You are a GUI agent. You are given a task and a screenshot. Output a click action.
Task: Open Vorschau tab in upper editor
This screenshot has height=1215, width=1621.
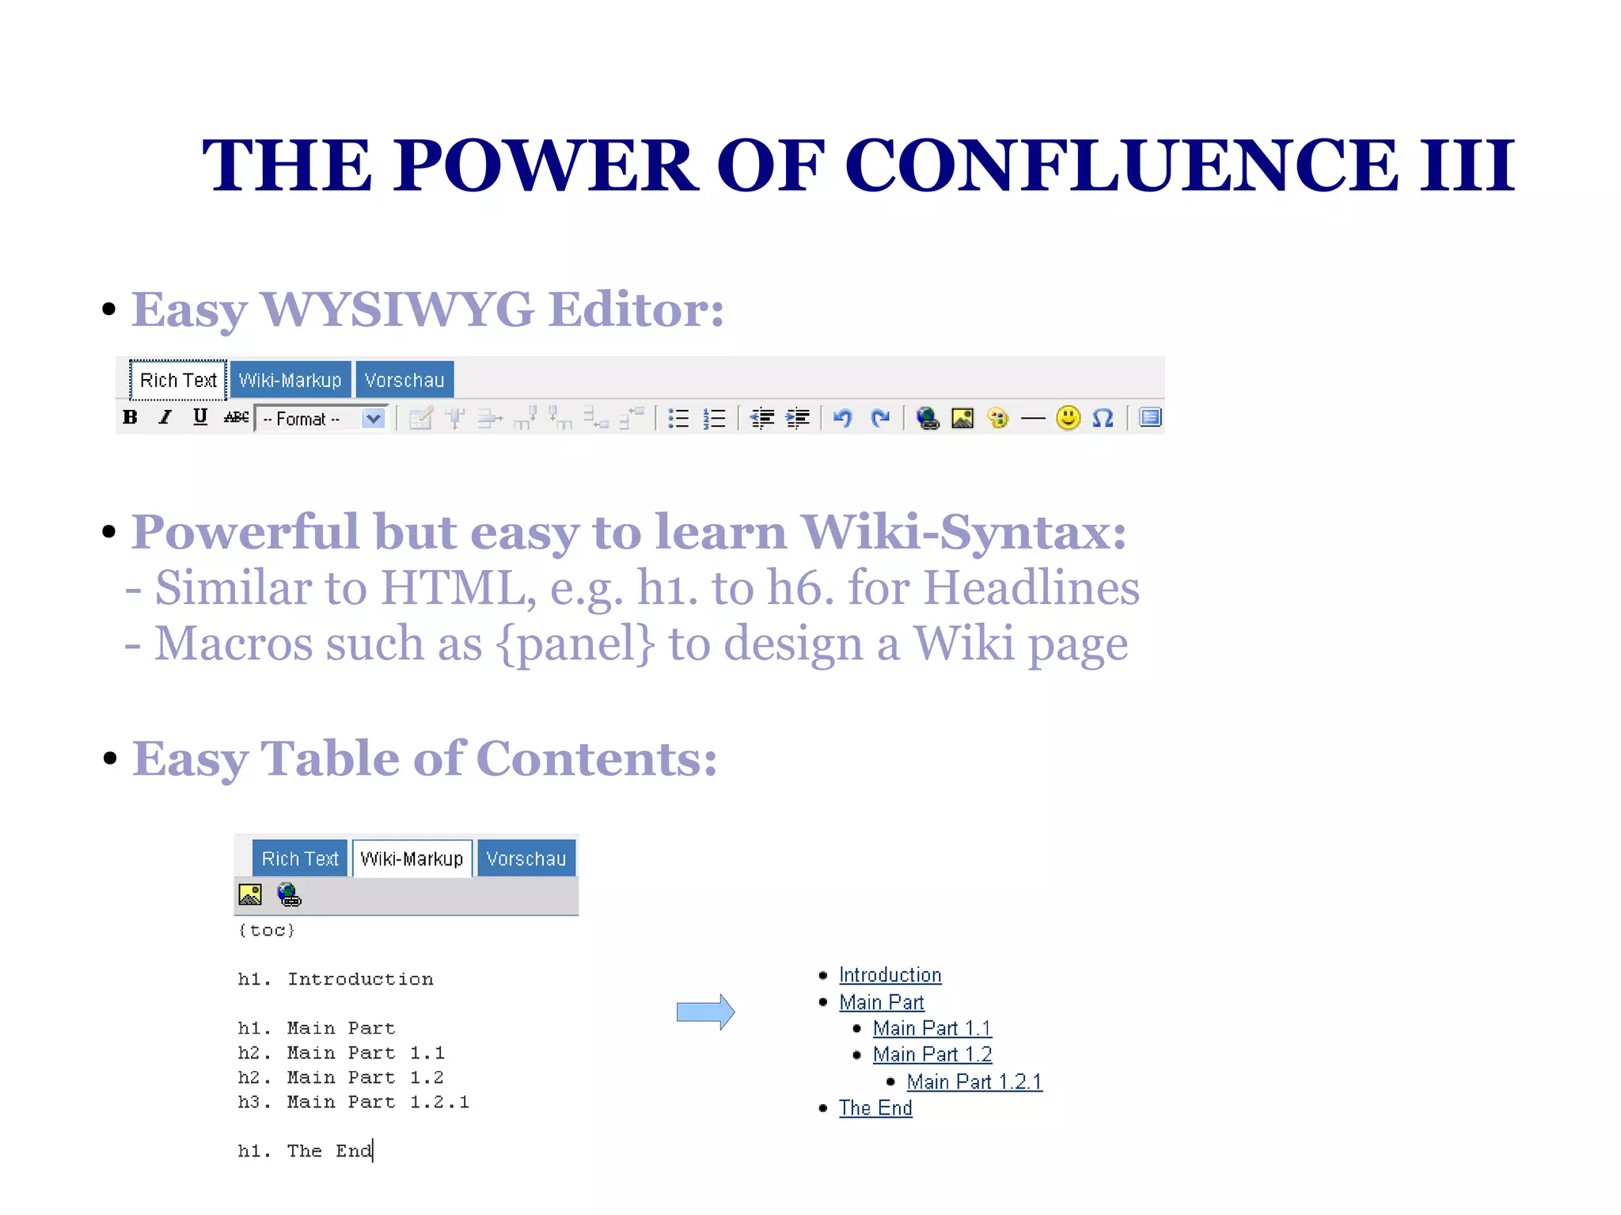tap(404, 381)
